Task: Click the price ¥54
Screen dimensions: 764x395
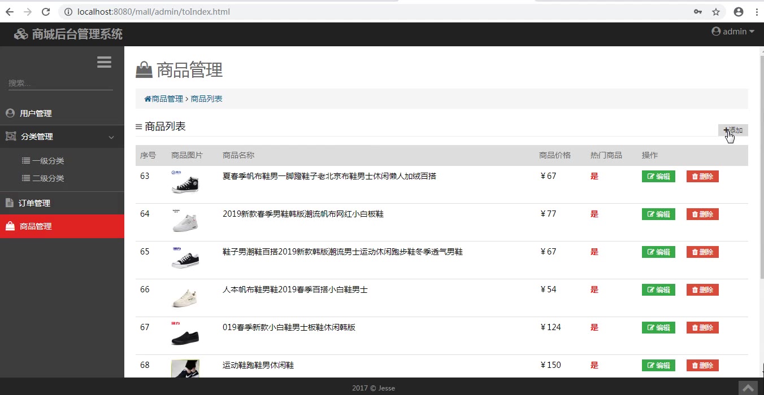Action: tap(548, 289)
